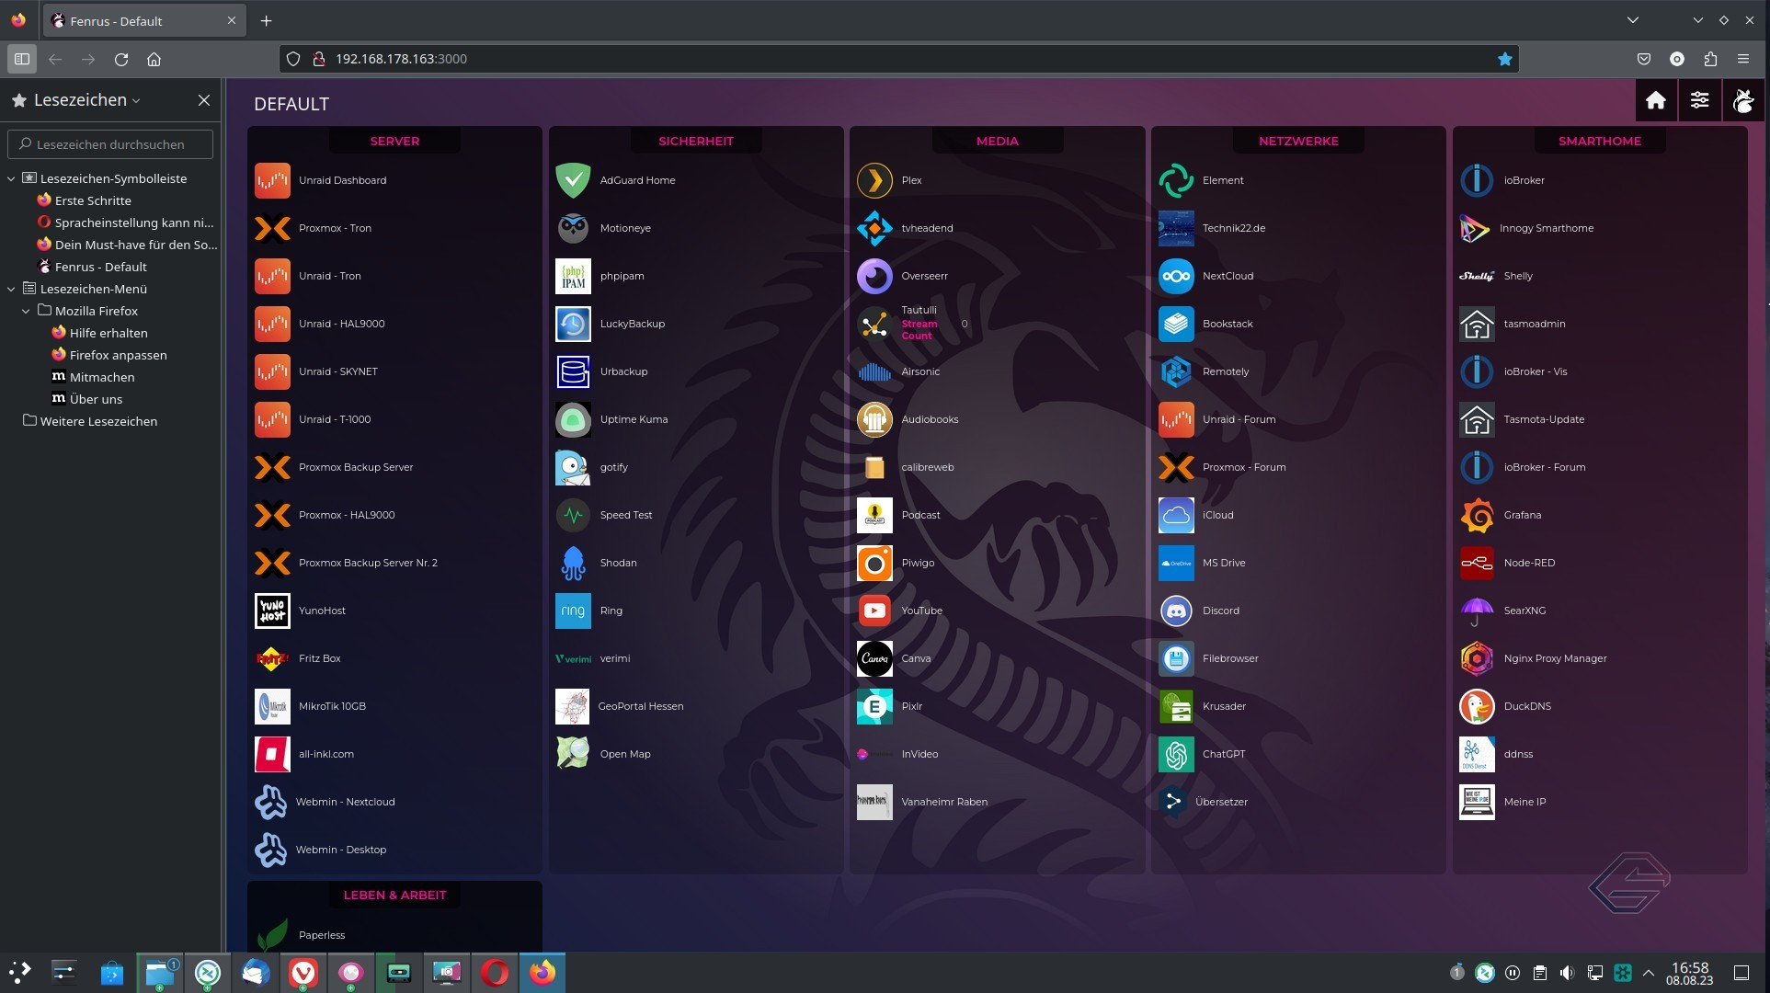
Task: Open the Motioneye icon
Action: point(573,228)
